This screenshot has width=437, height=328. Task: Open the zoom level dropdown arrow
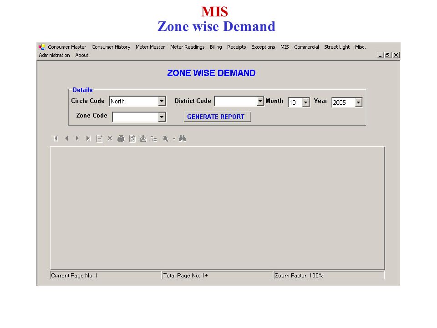coord(174,138)
